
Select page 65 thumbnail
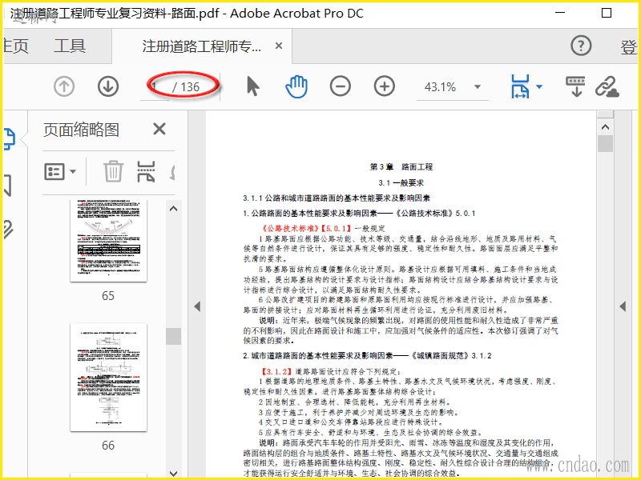pos(108,241)
